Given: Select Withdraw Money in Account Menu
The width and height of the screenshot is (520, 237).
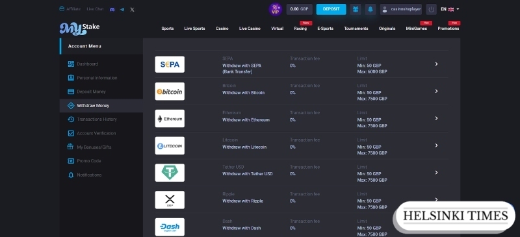Looking at the screenshot, I should [101, 105].
